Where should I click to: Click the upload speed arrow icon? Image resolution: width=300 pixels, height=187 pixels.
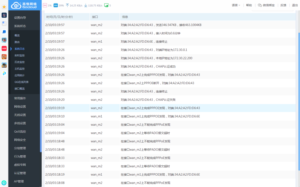click(x=67, y=5)
